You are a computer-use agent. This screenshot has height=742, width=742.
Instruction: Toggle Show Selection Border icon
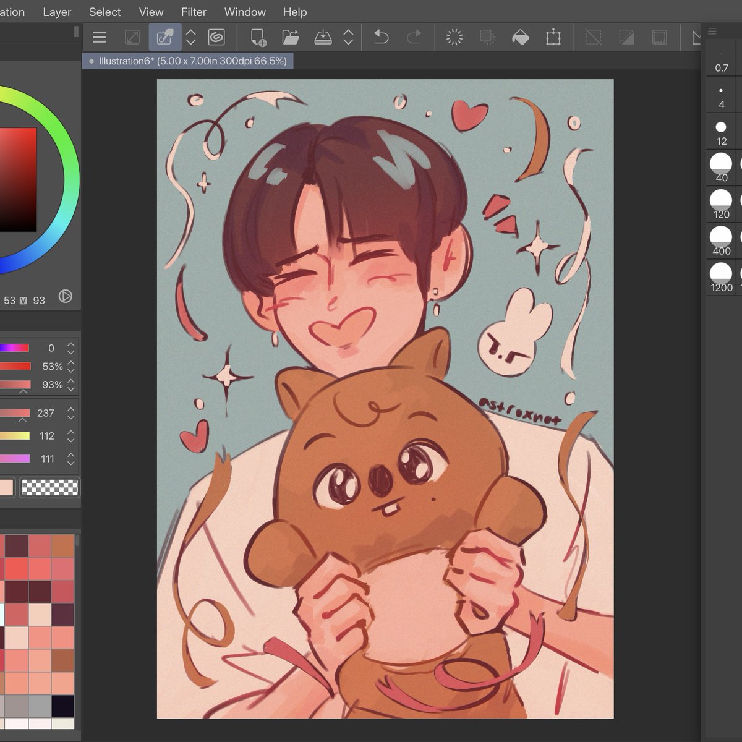(660, 37)
